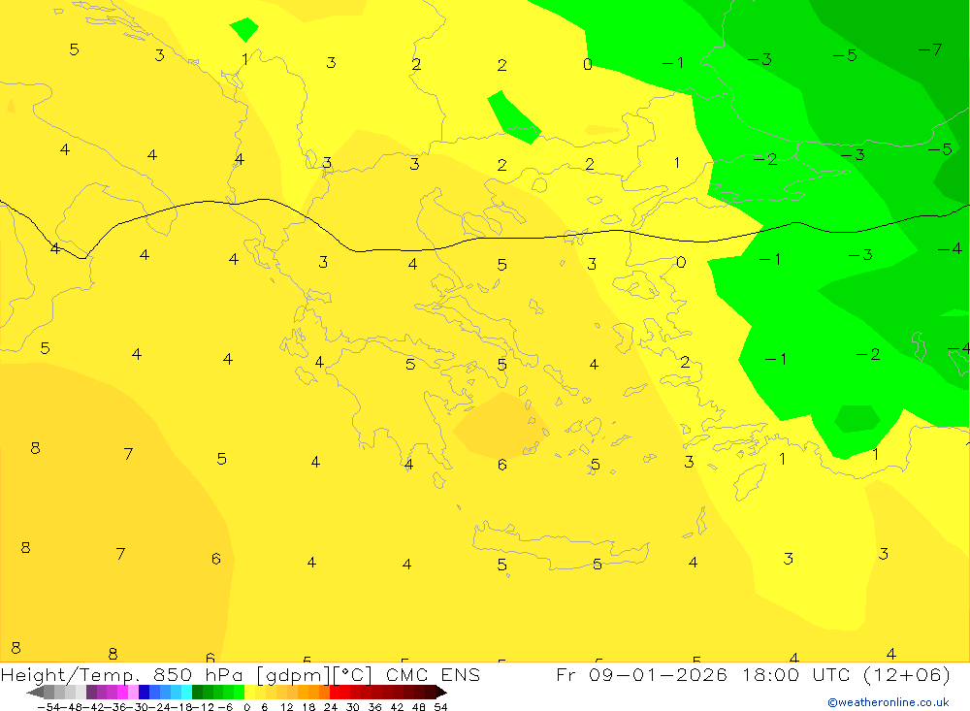Screen dimensions: 970x711
Task: Click the right dark arrow of the legend
Action: click(x=441, y=692)
